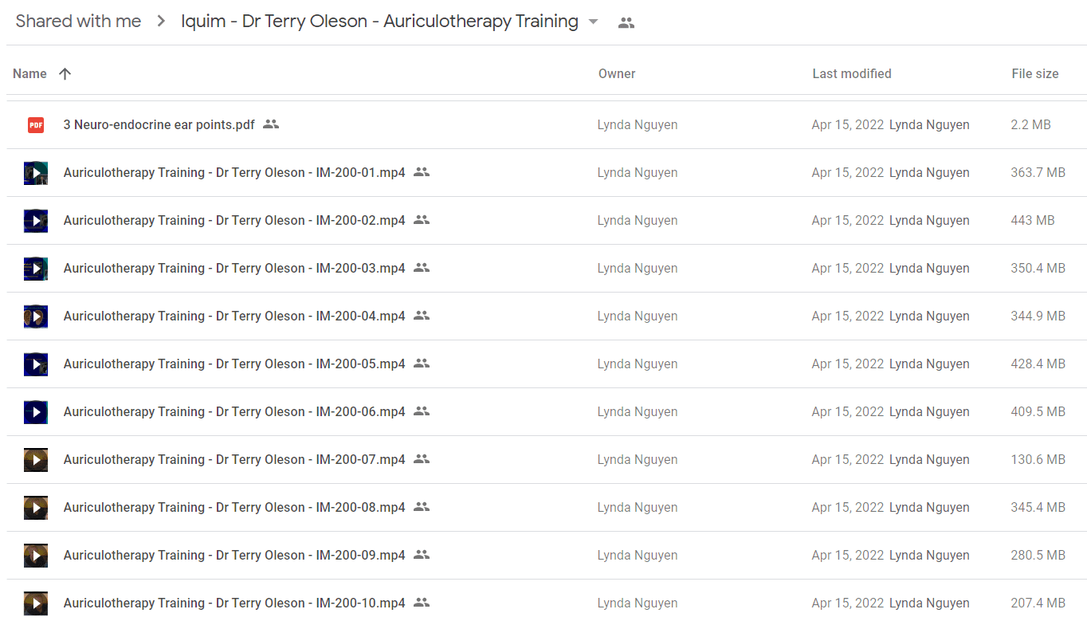Click the video thumbnail icon for IM-200-01.mp4

(x=36, y=173)
